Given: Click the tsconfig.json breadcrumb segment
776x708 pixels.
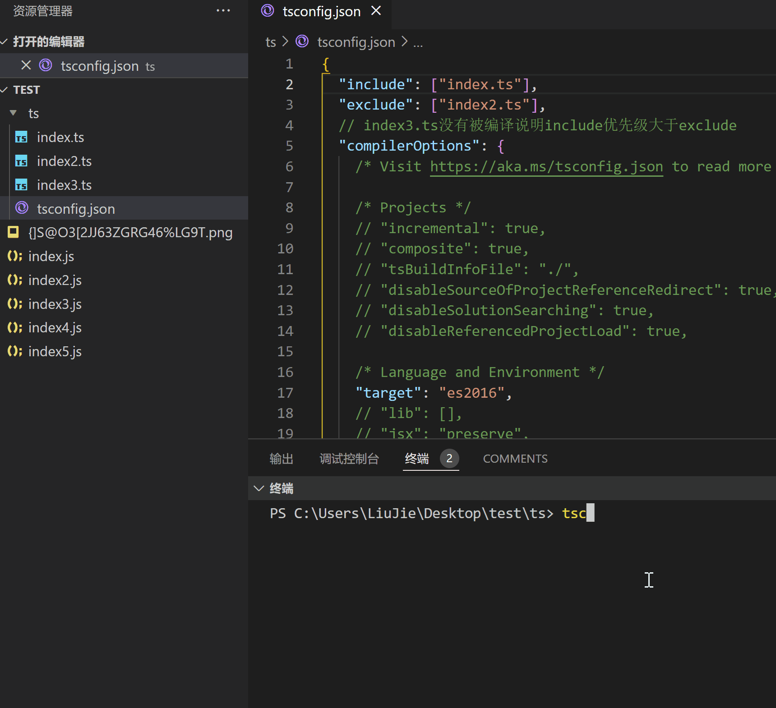Looking at the screenshot, I should pos(356,42).
